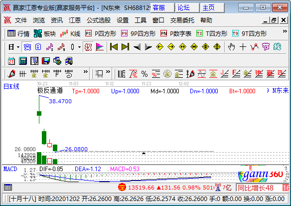Open the 日 period dropdown arrow
The height and width of the screenshot is (206, 291).
click(18, 47)
